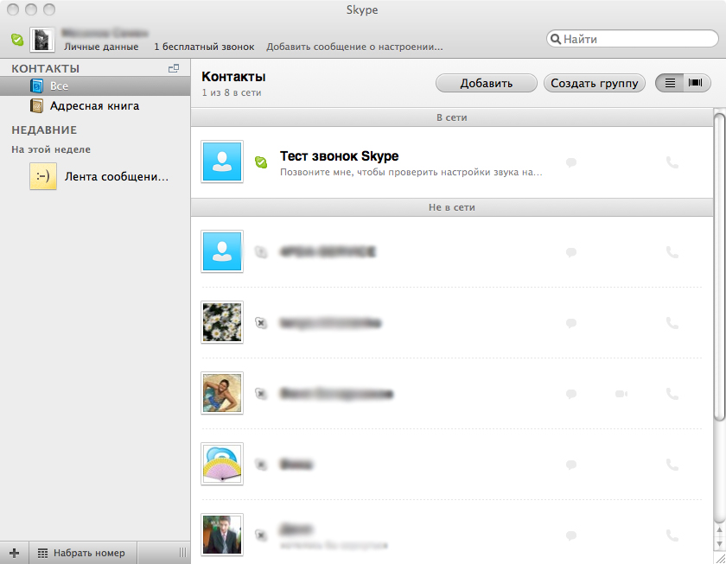Image resolution: width=726 pixels, height=564 pixels.
Task: Click call icon for first offline contact
Action: (672, 252)
